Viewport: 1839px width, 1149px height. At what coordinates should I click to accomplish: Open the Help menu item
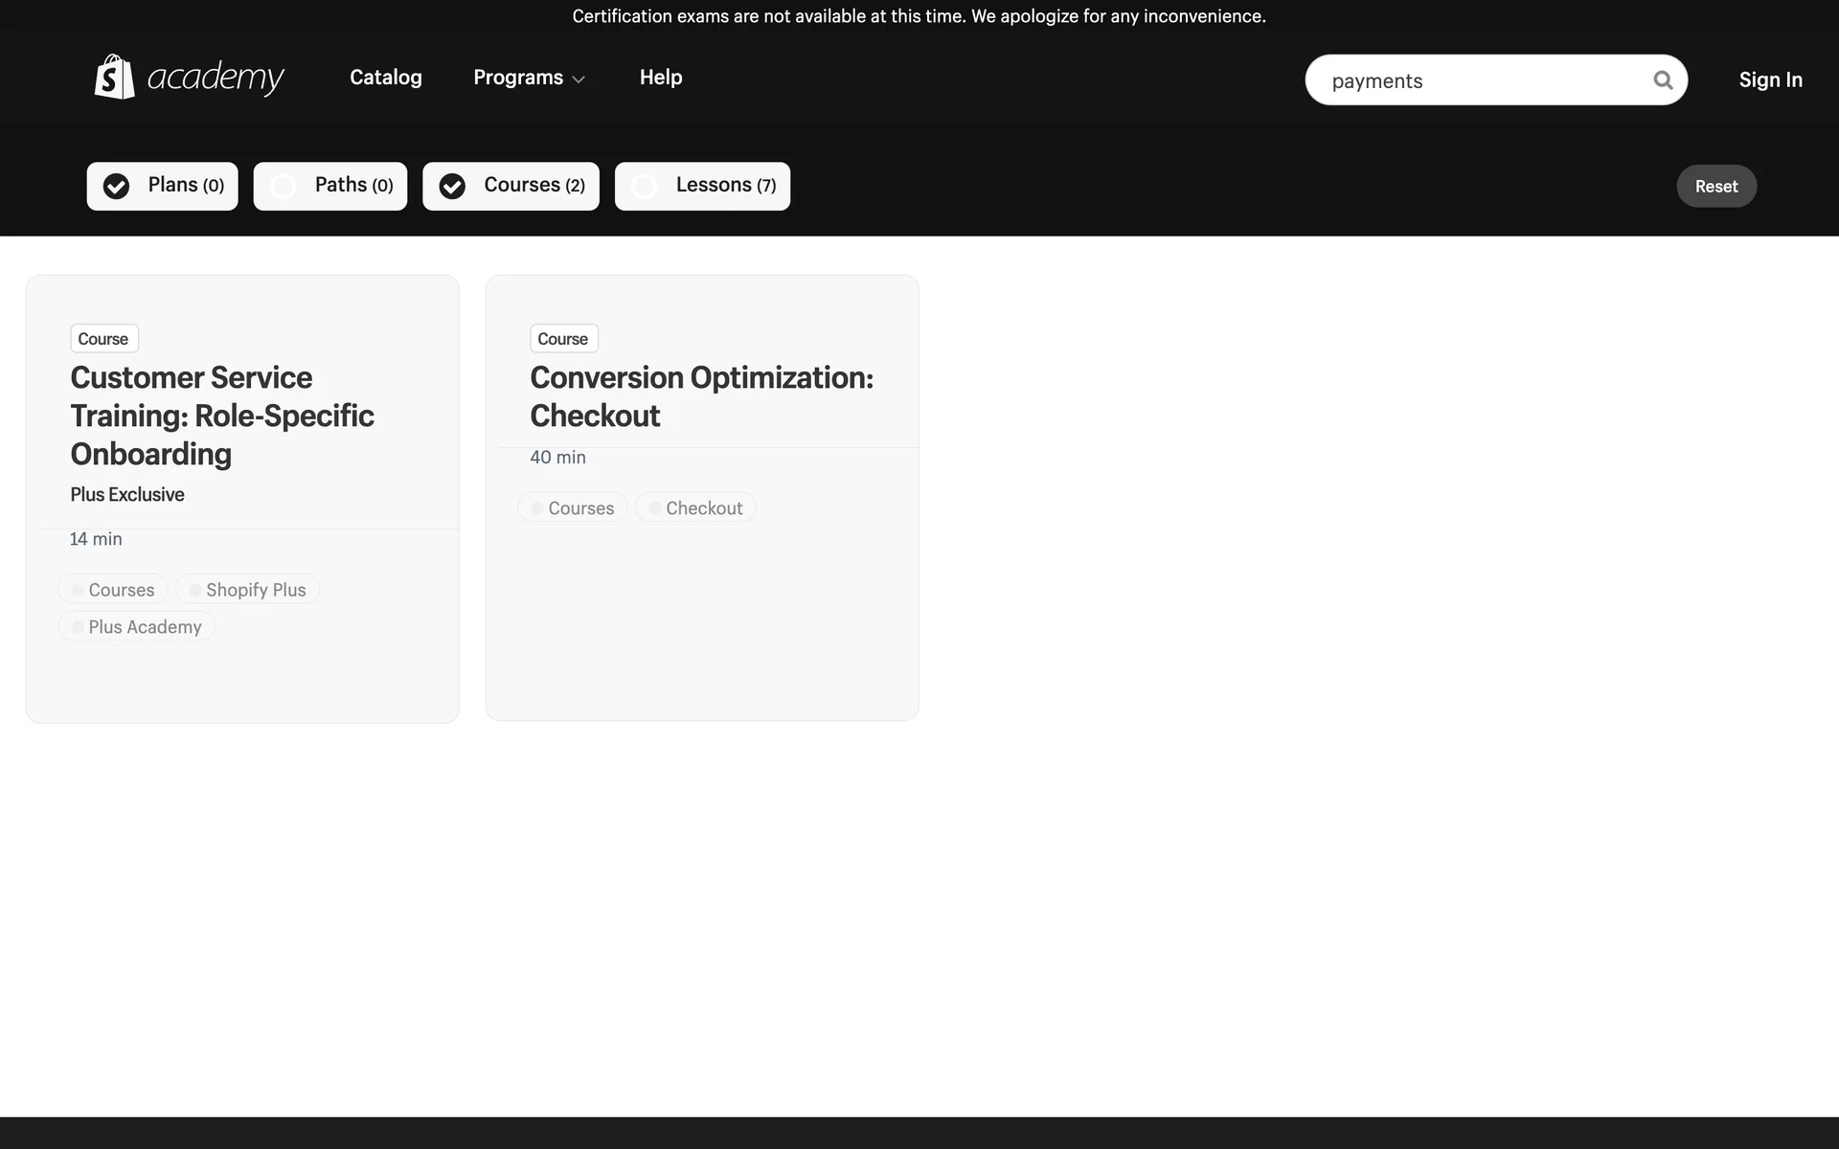(660, 78)
